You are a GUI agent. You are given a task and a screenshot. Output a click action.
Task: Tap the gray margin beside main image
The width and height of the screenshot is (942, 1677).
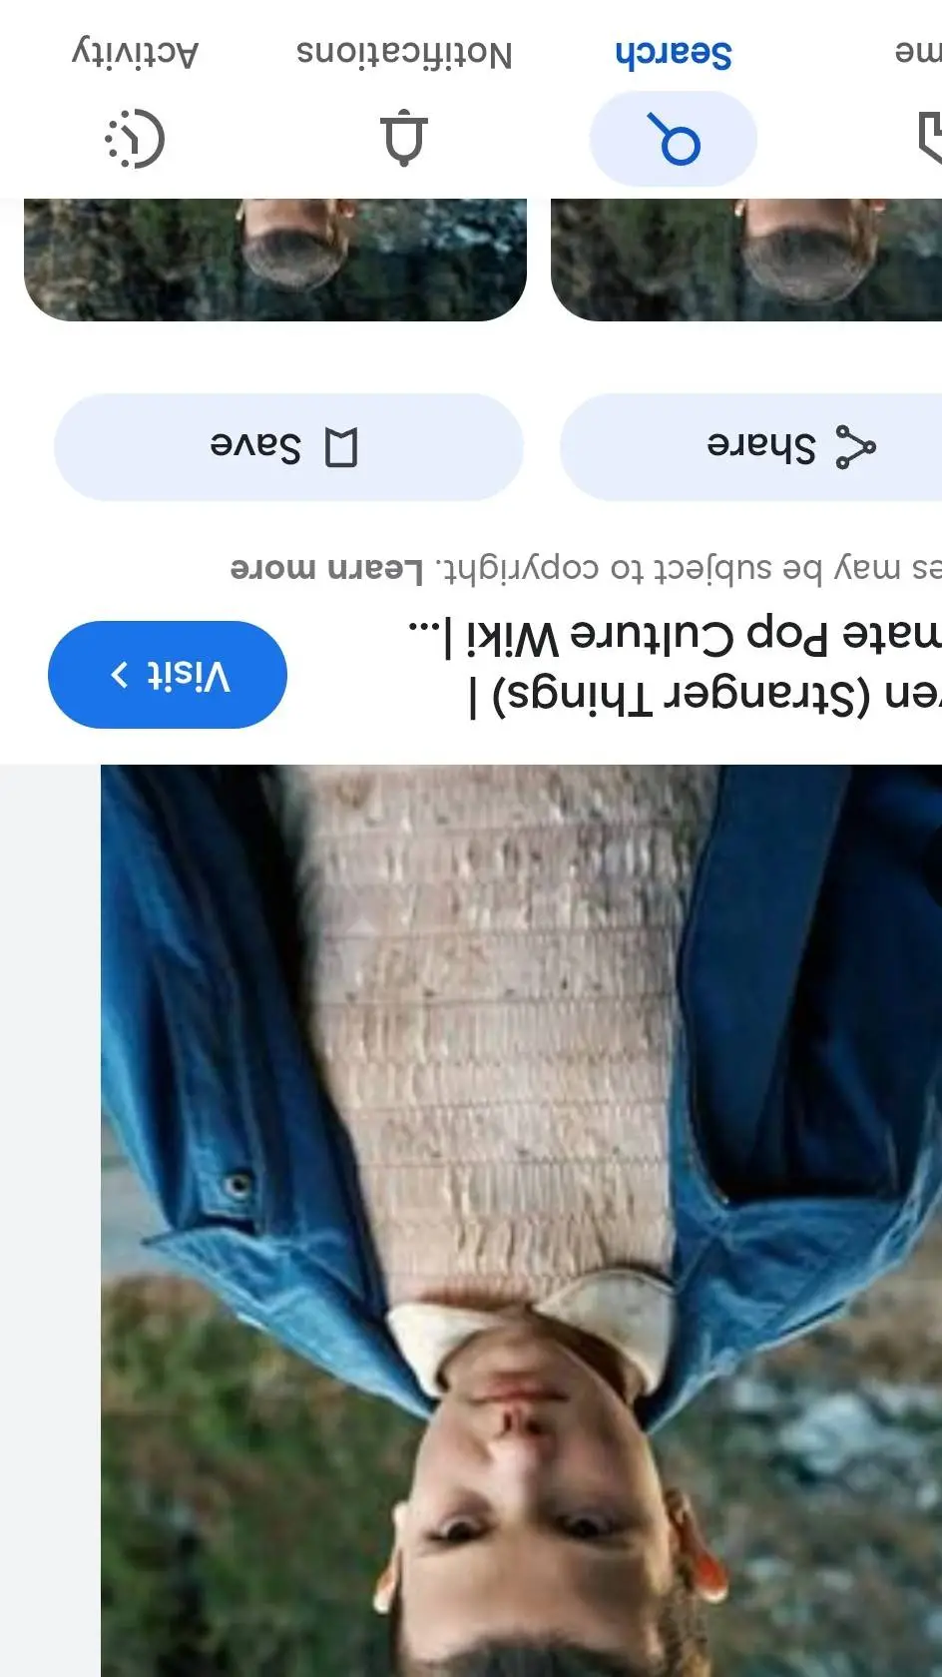50,1221
